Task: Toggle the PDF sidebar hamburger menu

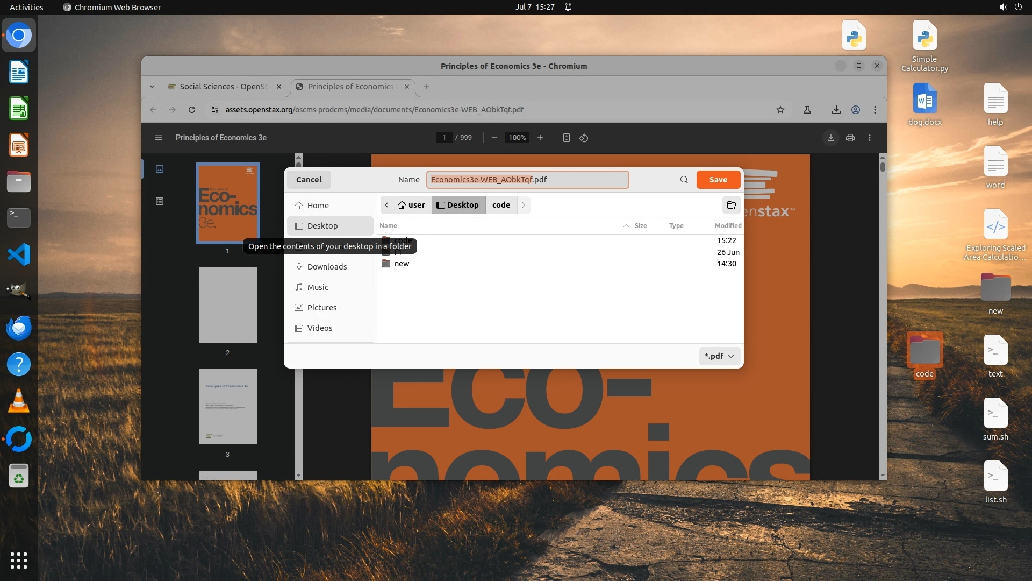Action: (158, 138)
